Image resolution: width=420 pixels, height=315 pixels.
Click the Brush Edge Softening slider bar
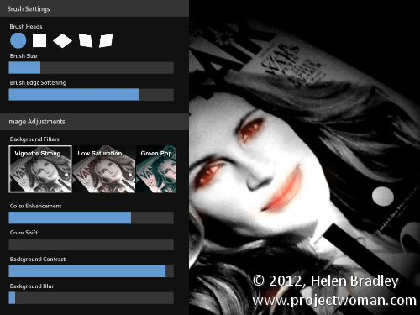coord(92,95)
